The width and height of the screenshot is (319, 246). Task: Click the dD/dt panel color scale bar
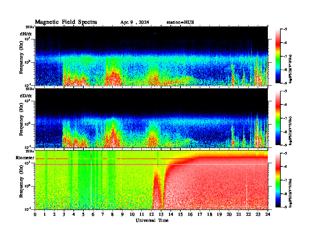point(278,118)
